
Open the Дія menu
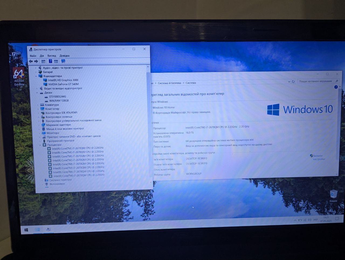[x=42, y=56]
